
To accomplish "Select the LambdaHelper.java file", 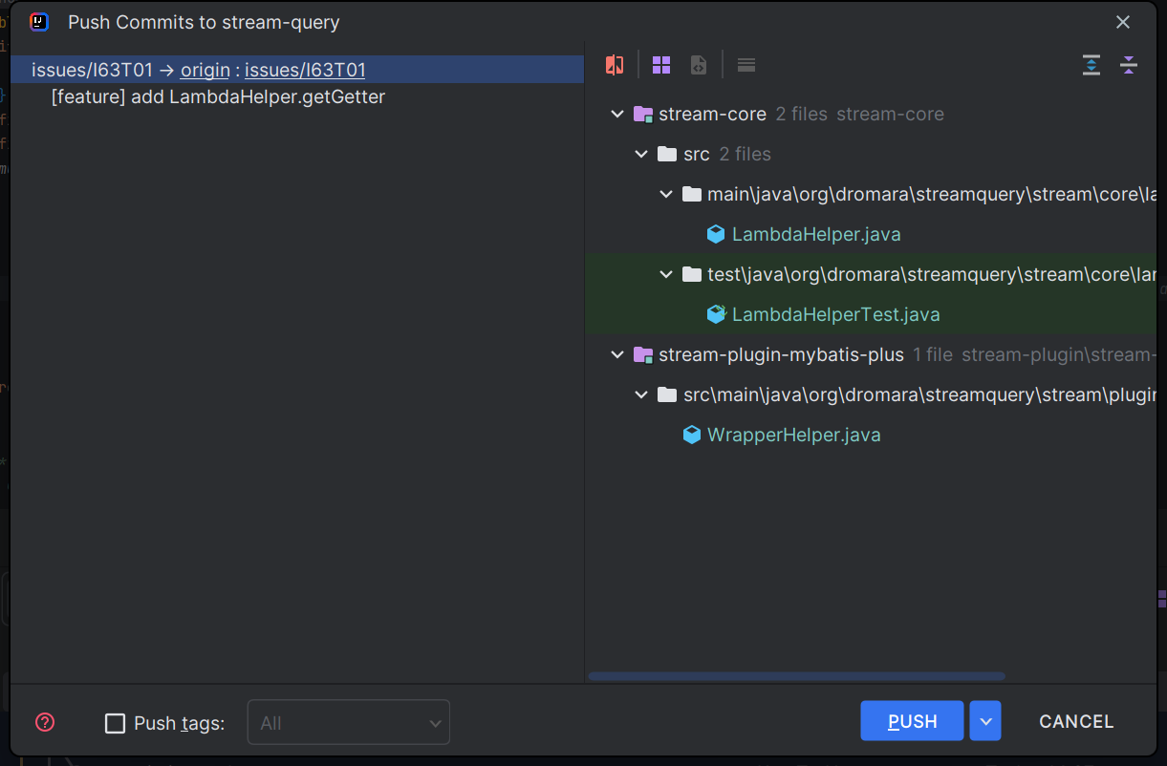I will coord(815,234).
